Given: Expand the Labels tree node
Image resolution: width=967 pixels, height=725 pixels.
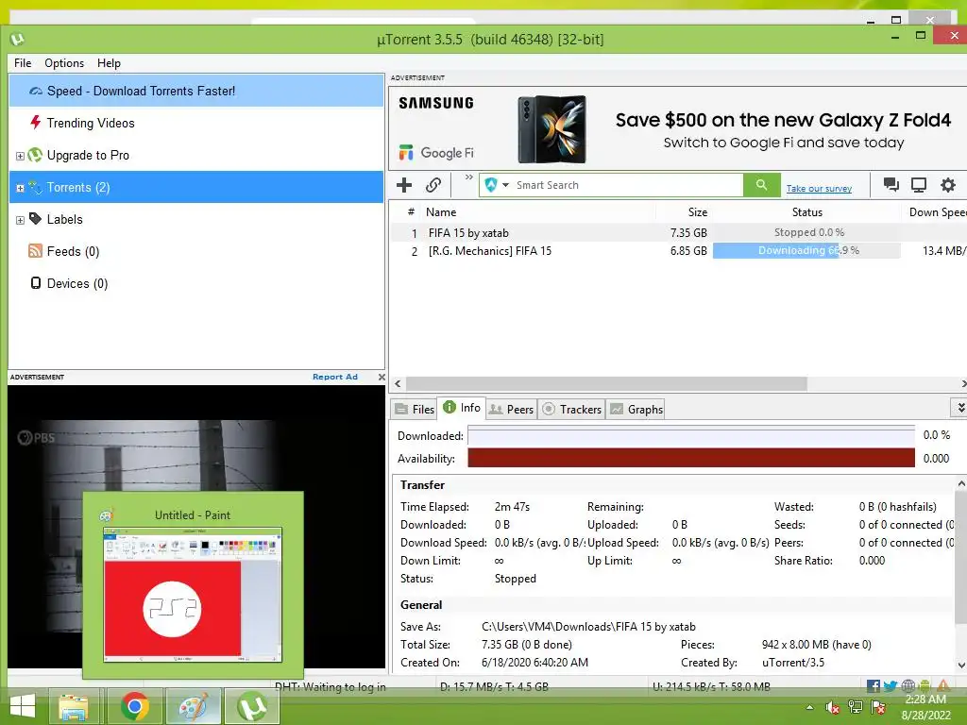Looking at the screenshot, I should (20, 220).
